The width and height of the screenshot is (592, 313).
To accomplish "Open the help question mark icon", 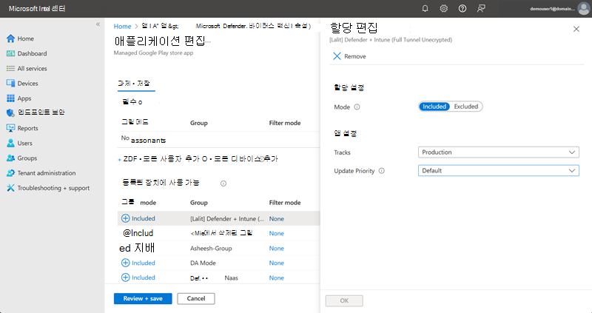I will click(x=462, y=8).
